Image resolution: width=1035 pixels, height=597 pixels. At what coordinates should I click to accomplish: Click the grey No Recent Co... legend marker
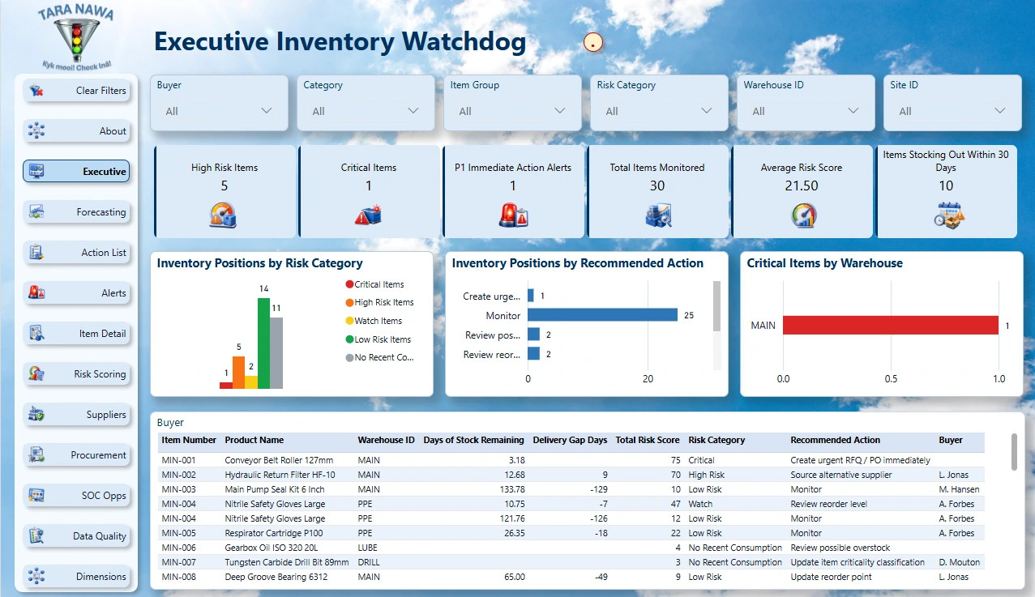click(x=349, y=357)
